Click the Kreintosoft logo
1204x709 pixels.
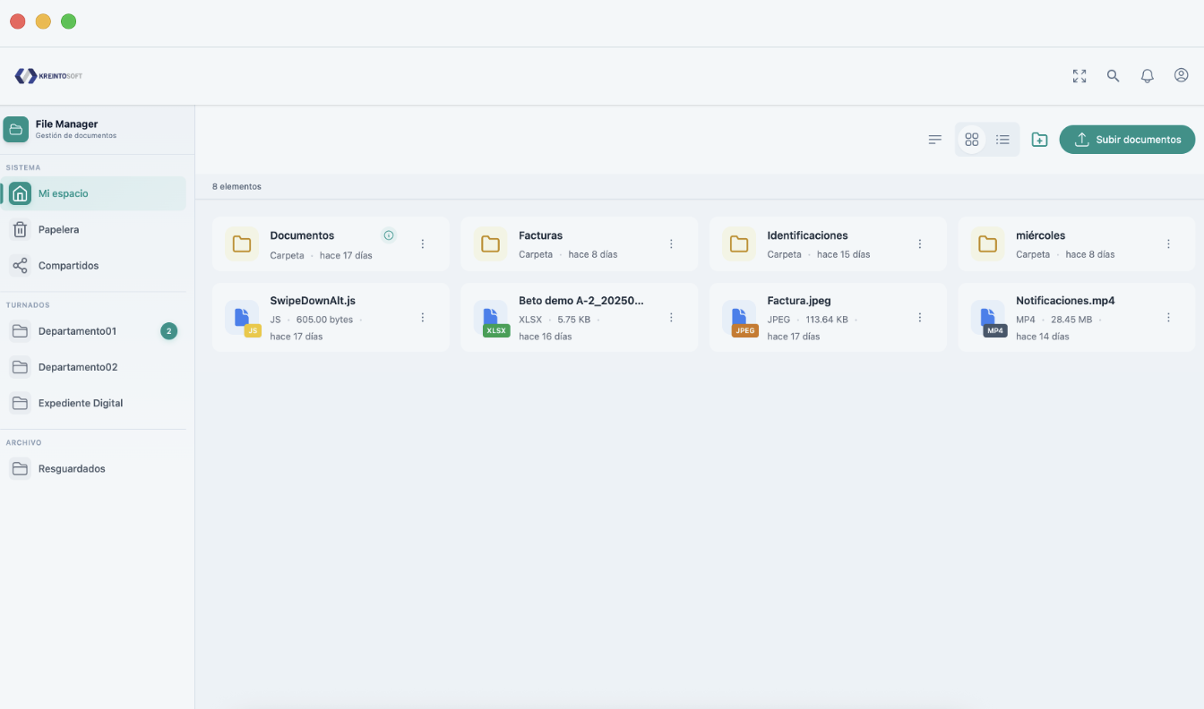click(x=48, y=76)
